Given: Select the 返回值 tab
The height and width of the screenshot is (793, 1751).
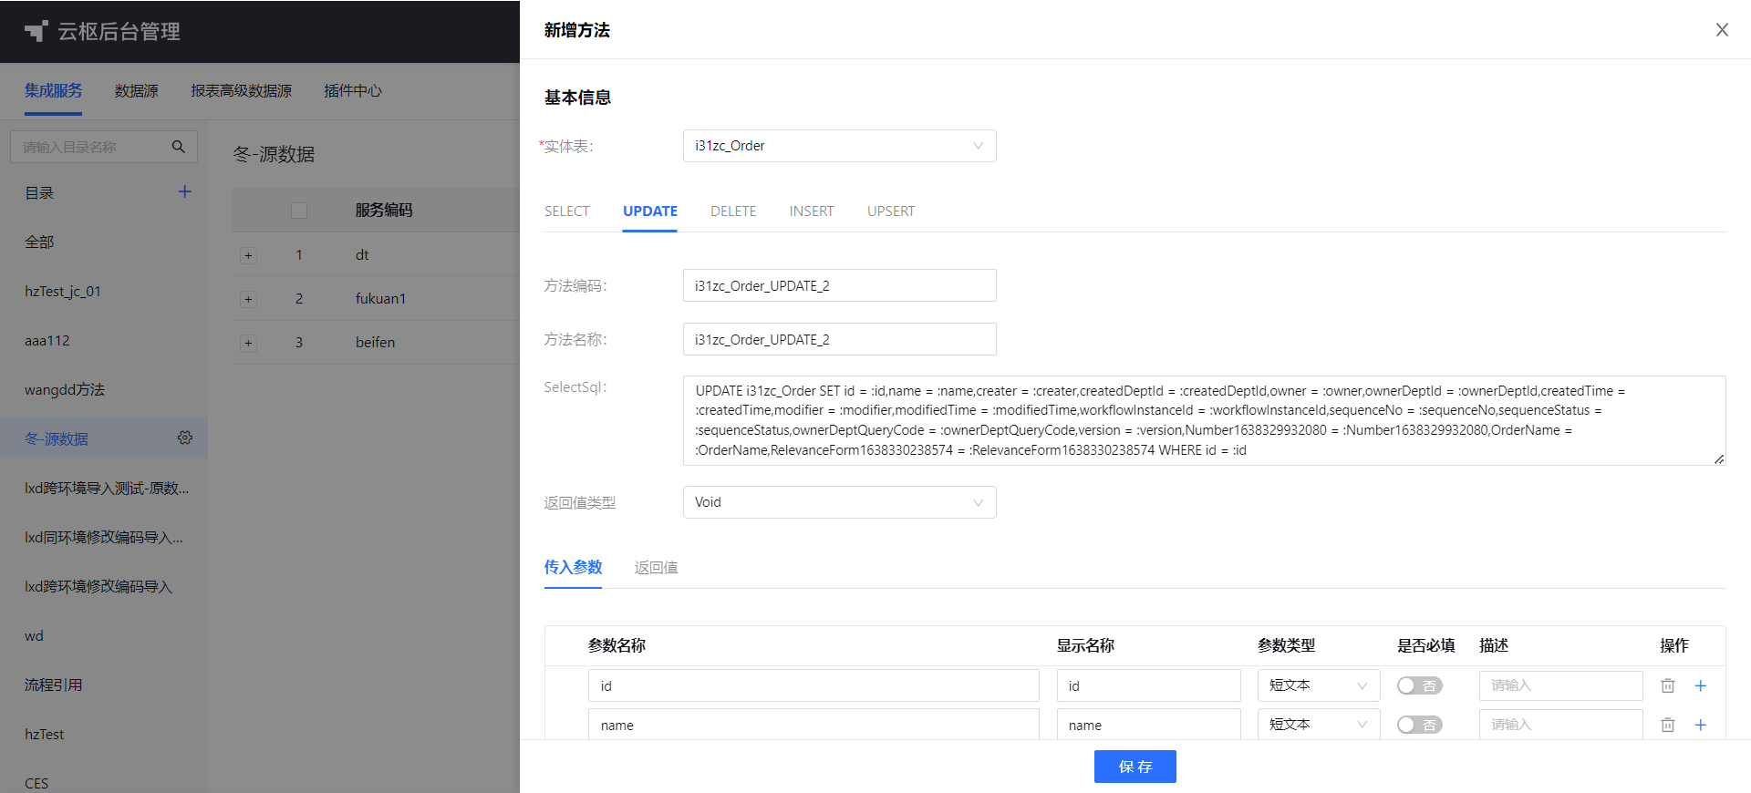Looking at the screenshot, I should [x=657, y=567].
